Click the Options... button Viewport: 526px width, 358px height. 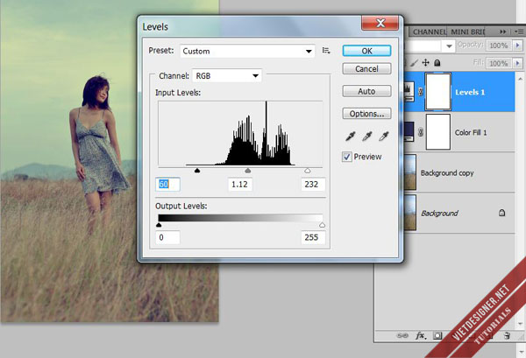366,114
